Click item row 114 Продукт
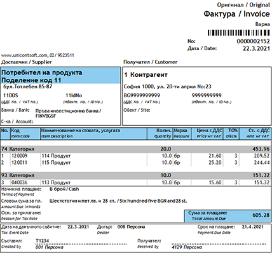Image resolution: width=272 pixels, height=253 pixels. pos(136,156)
